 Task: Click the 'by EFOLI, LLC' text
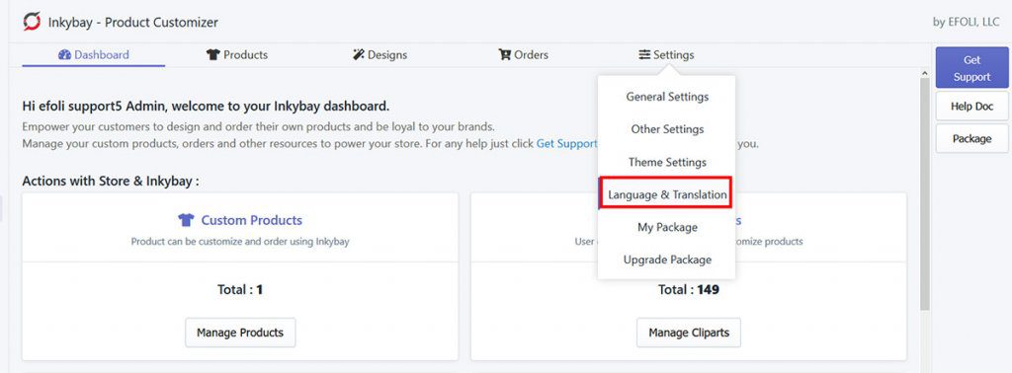point(966,22)
